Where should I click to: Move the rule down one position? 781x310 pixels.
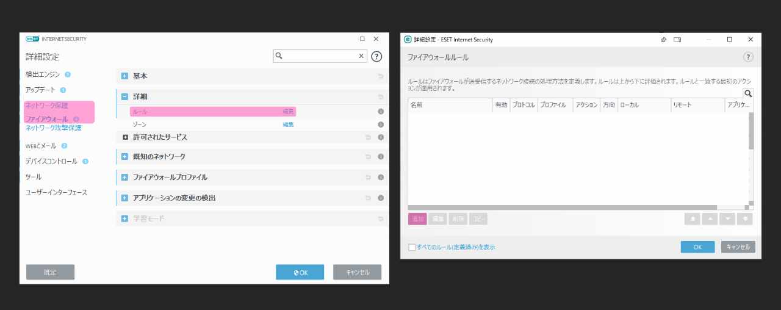727,219
